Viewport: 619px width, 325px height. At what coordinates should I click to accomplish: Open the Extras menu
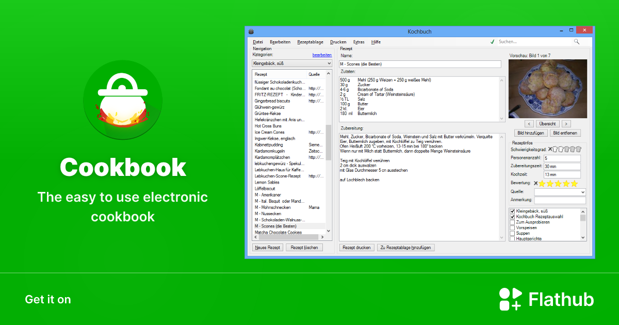pos(359,42)
